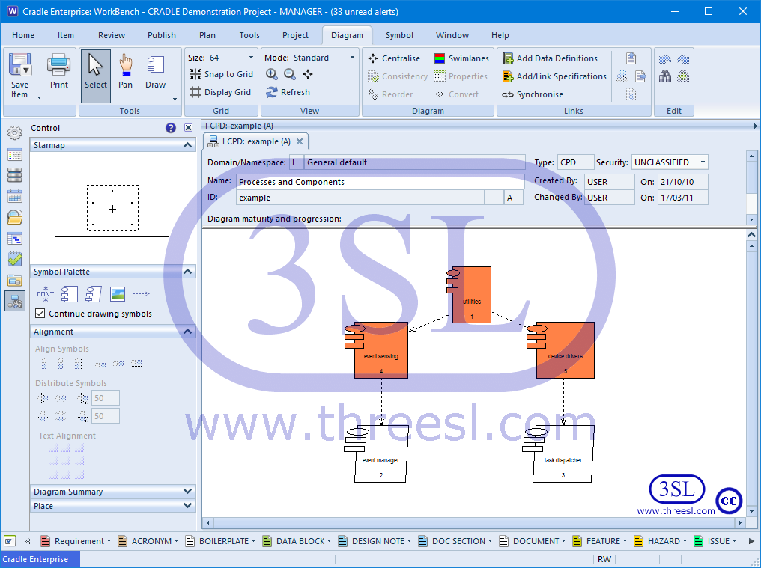The image size is (761, 568).
Task: Expand the Diagram Summary section
Action: (187, 492)
